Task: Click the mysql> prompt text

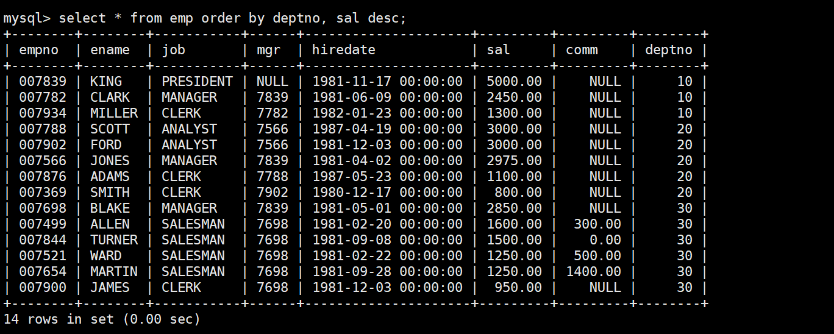Action: 27,18
